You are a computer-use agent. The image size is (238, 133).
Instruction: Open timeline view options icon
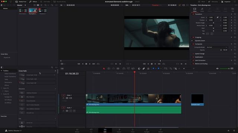(x=62, y=69)
